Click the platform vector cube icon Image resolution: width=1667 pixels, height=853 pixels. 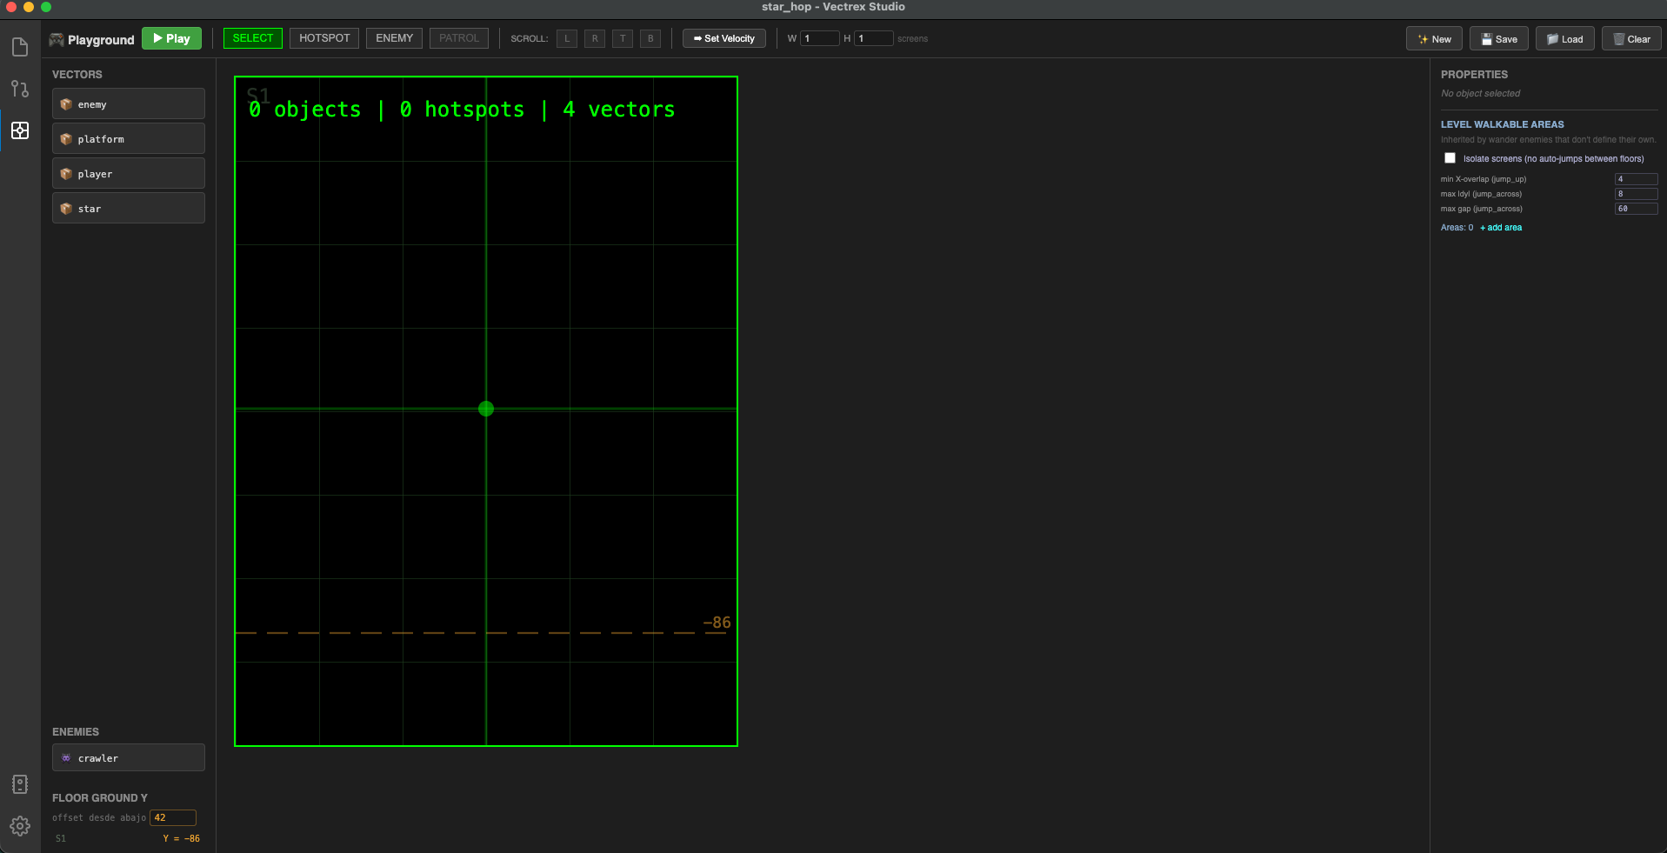66,139
